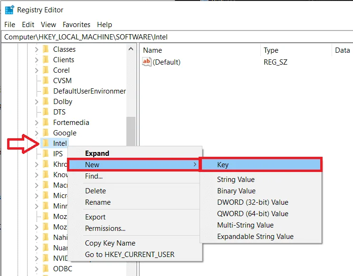Open the Edit menu
This screenshot has width=353, height=276.
click(x=28, y=25)
